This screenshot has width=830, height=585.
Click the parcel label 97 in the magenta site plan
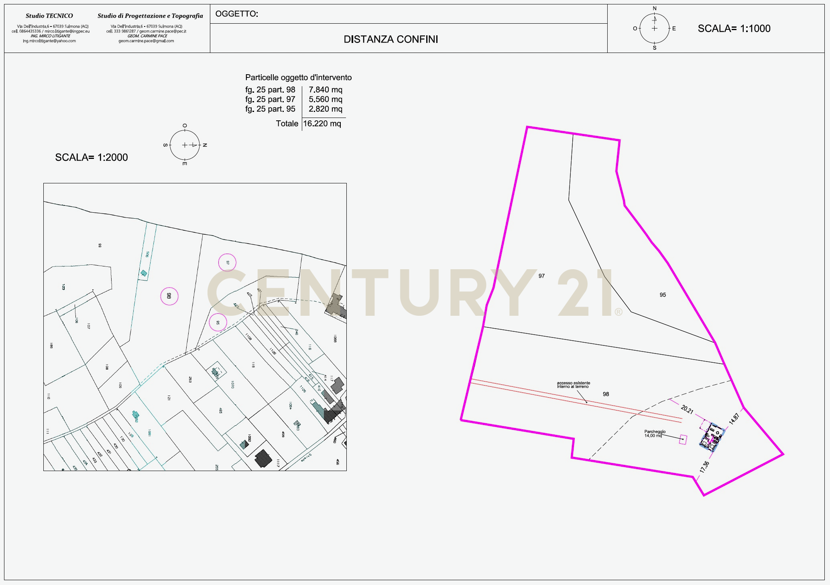542,276
